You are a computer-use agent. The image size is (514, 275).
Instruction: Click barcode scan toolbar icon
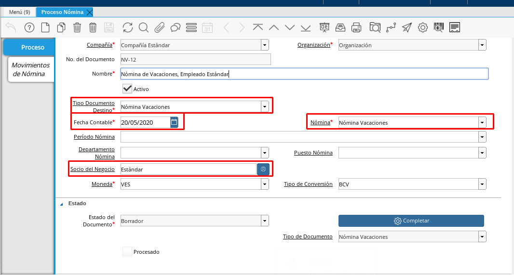439,27
